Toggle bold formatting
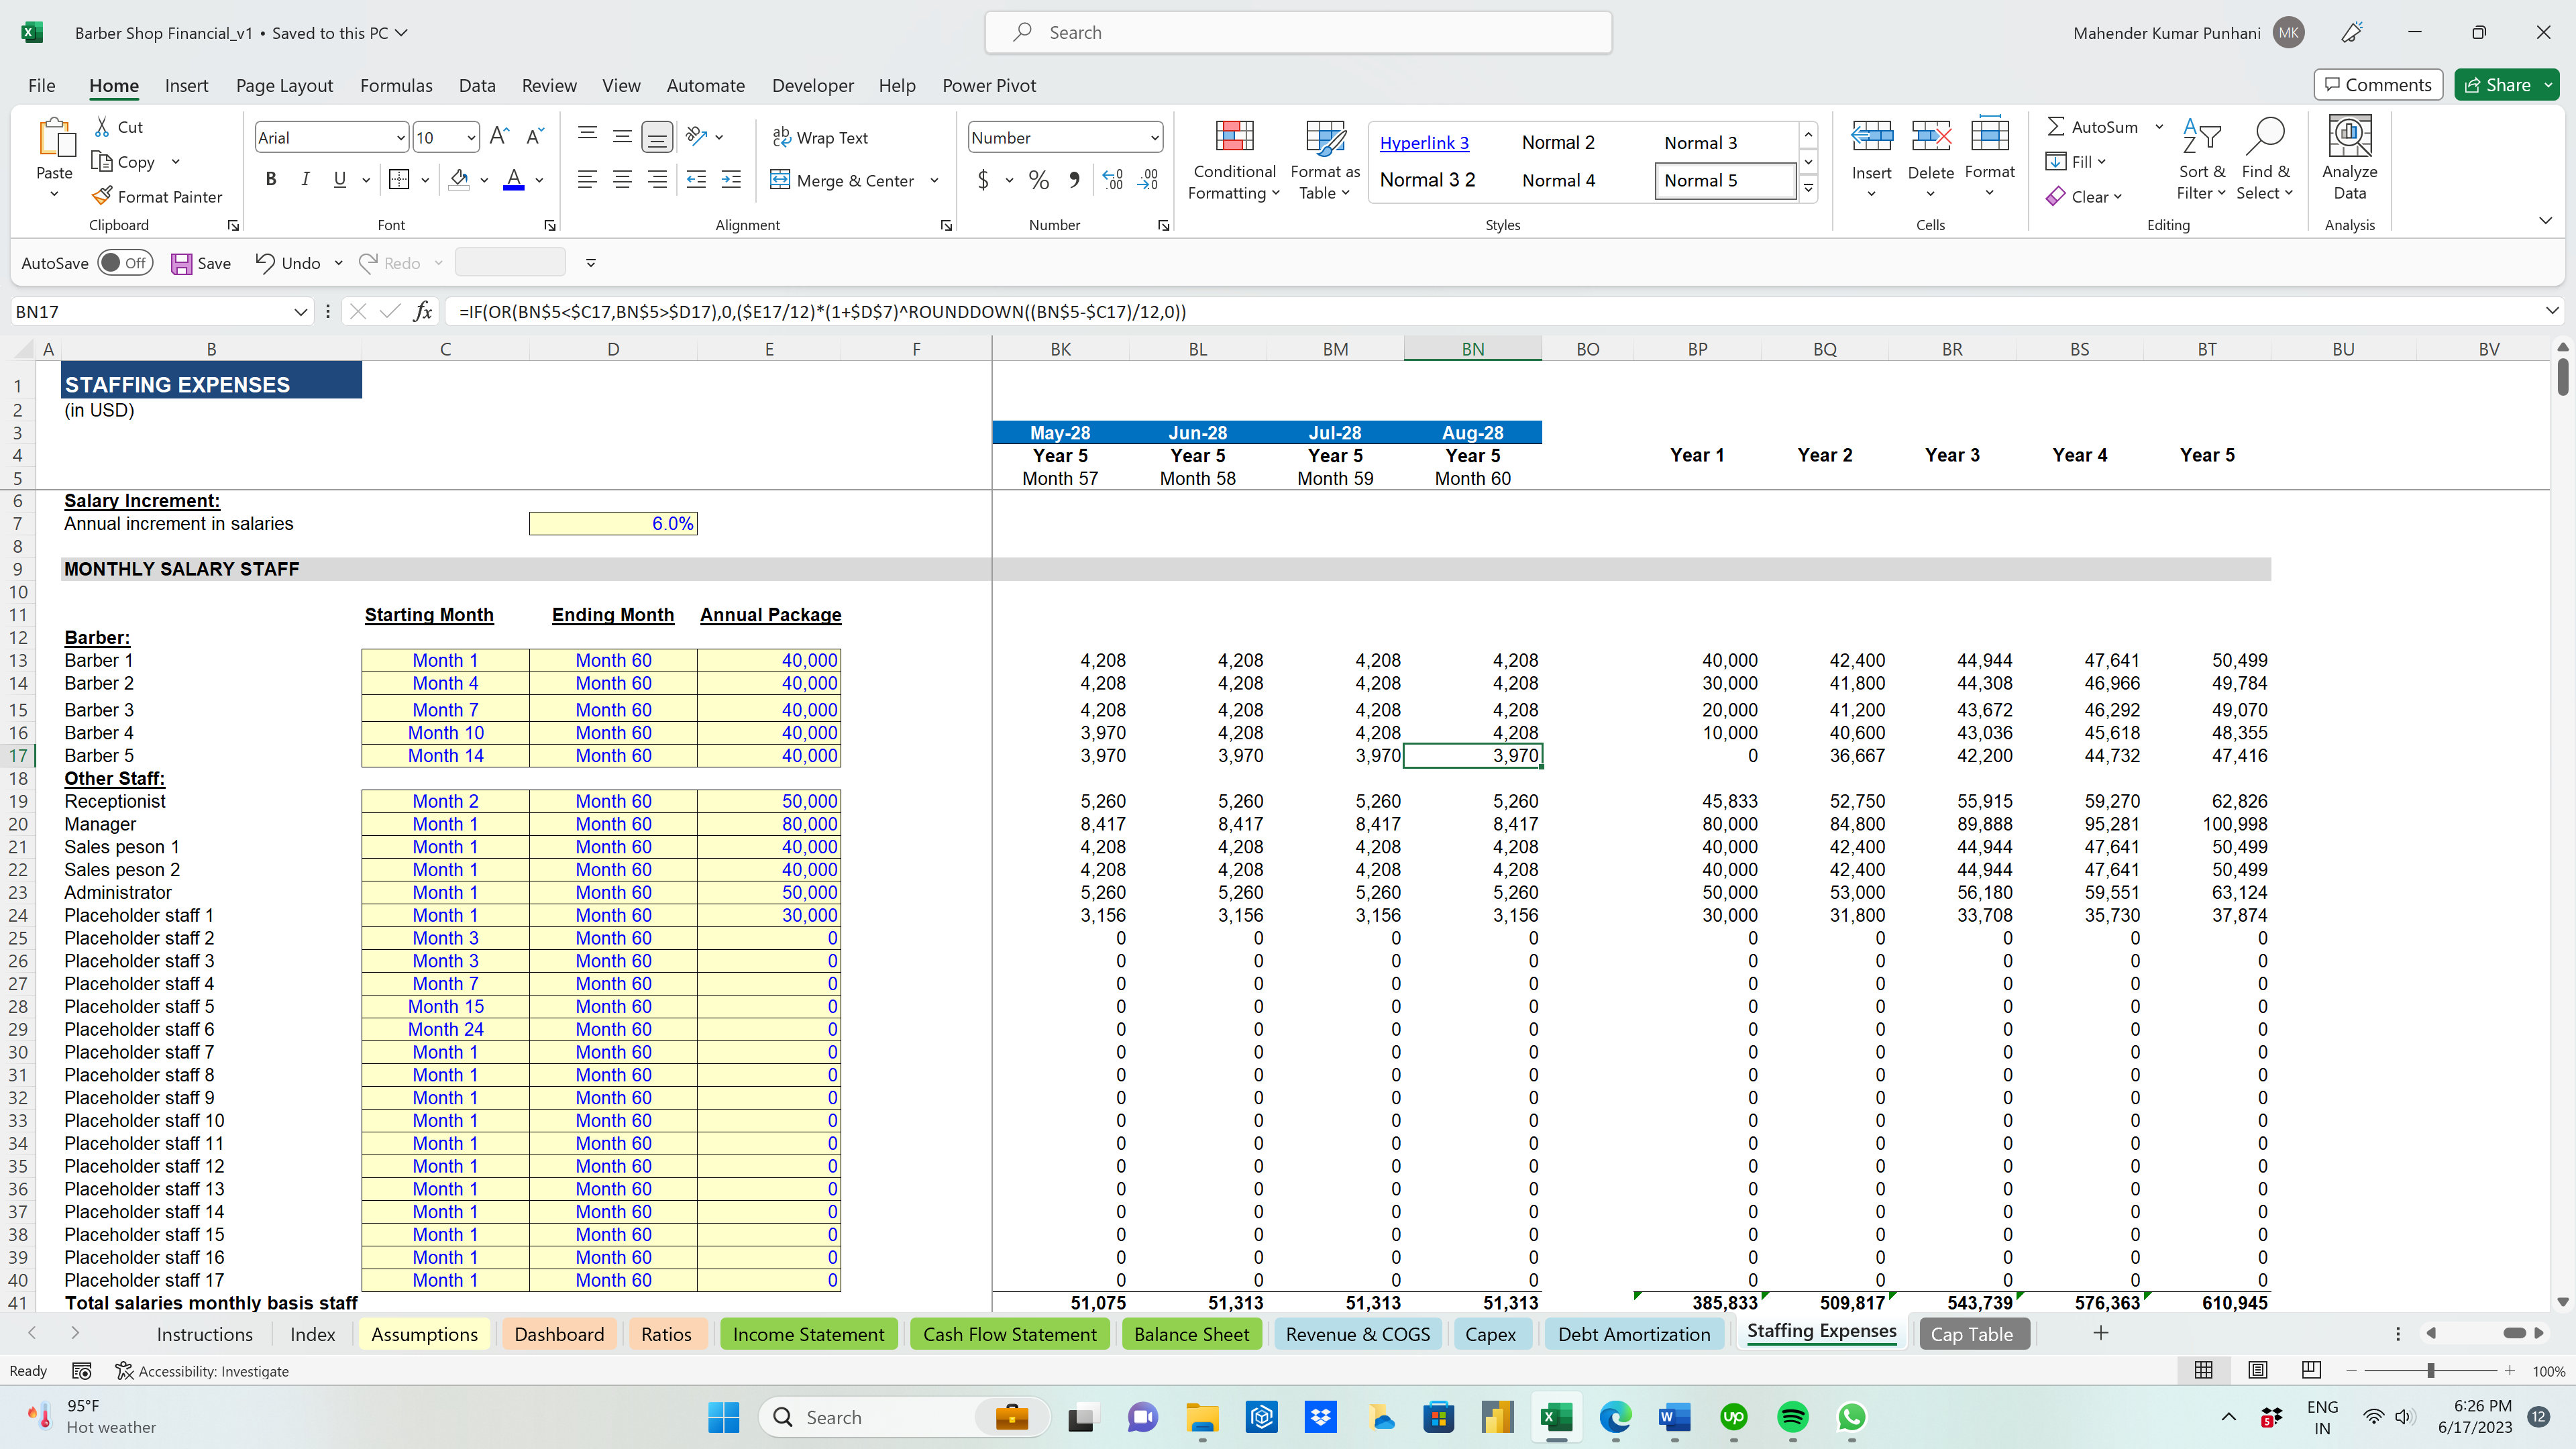 tap(270, 179)
